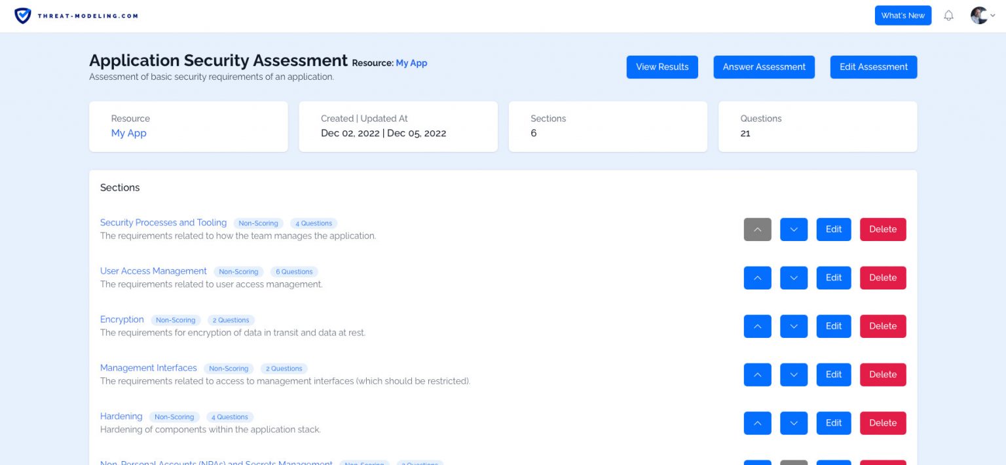Move User Access Management section up
The height and width of the screenshot is (465, 1006).
757,278
